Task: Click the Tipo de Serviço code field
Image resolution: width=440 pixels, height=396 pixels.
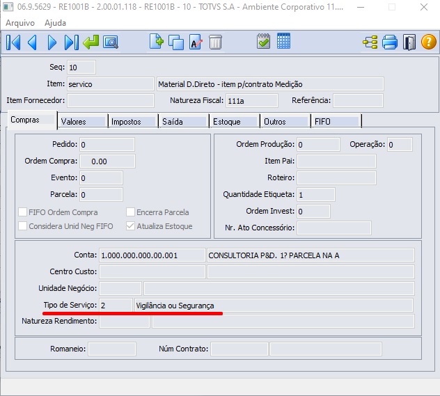Action: [116, 305]
